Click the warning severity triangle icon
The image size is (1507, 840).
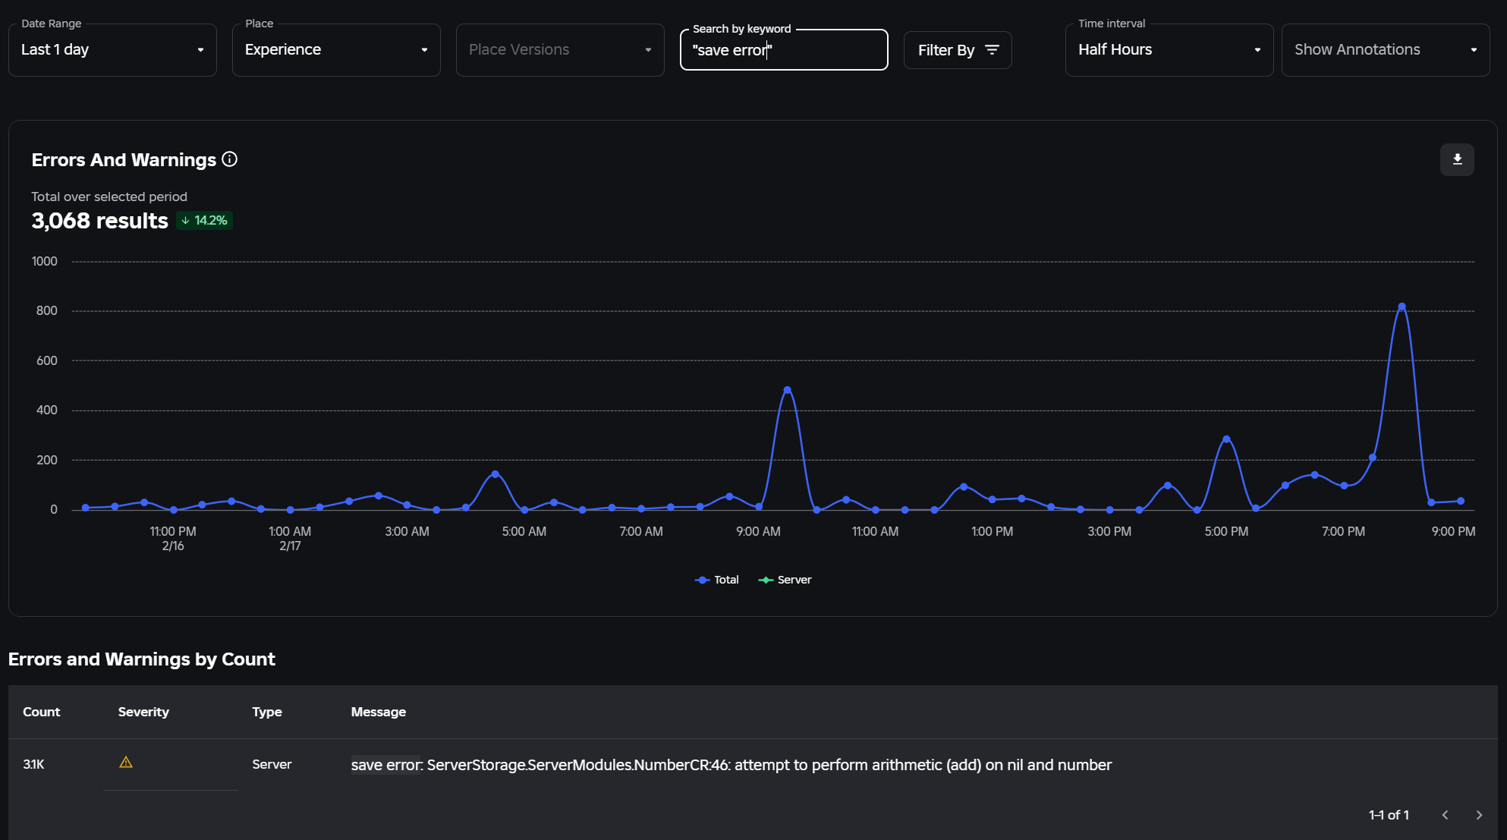pyautogui.click(x=126, y=763)
